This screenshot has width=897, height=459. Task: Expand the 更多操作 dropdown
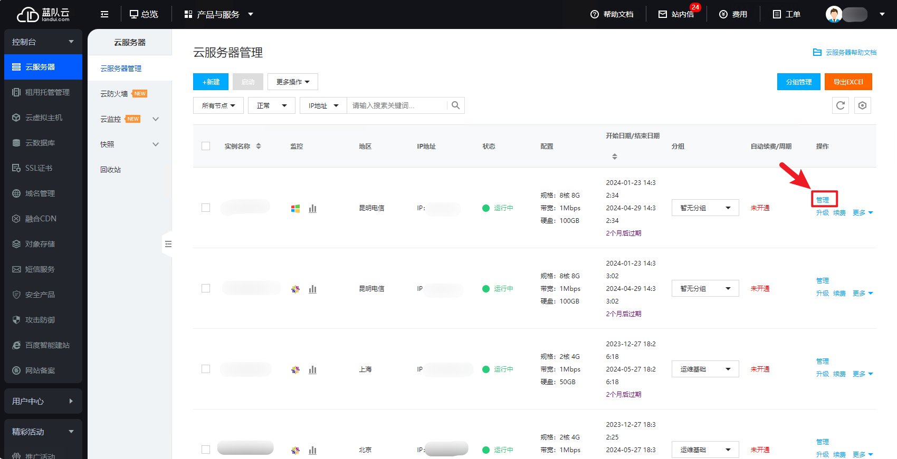point(292,82)
